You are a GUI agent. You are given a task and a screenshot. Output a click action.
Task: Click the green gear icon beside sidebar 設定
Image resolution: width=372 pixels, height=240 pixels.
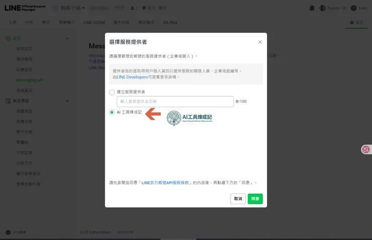(x=8, y=38)
